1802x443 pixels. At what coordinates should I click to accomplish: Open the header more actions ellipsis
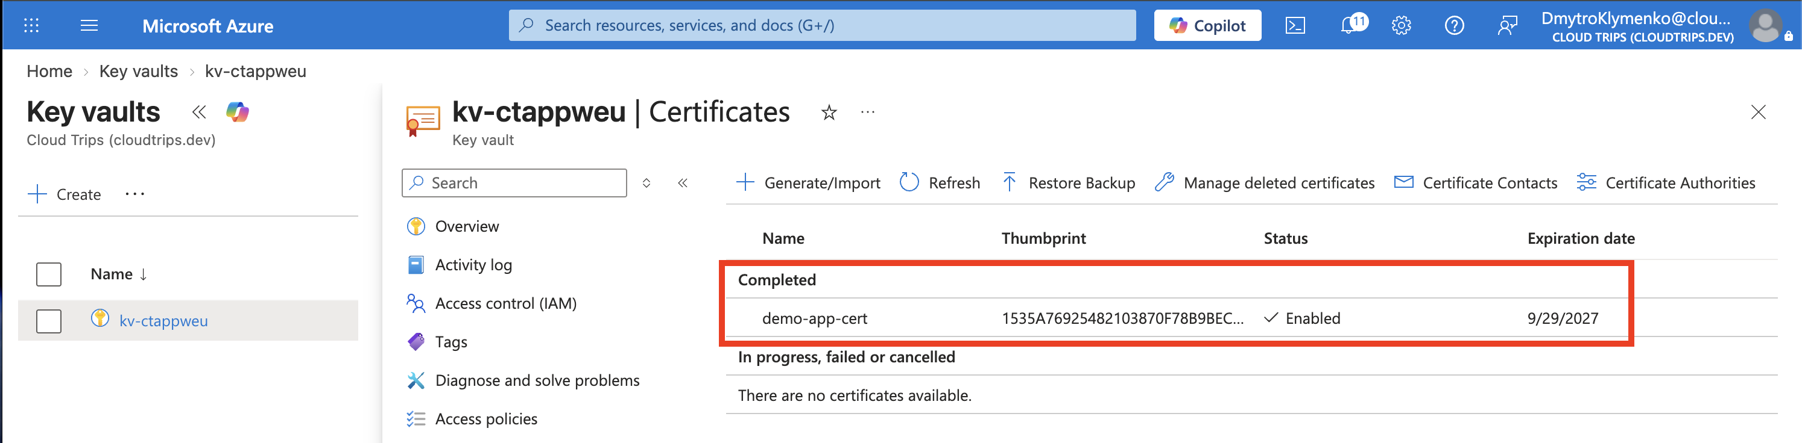point(868,113)
